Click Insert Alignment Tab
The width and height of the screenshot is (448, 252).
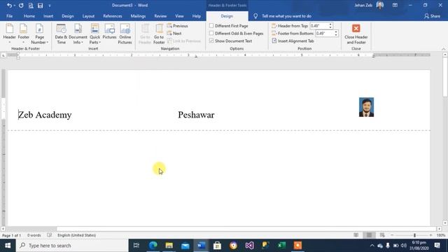coord(293,41)
